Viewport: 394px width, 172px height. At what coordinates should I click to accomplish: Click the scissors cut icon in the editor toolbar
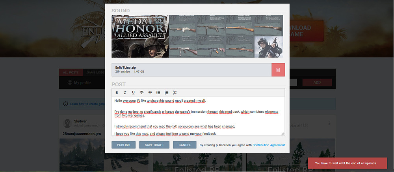click(x=175, y=93)
